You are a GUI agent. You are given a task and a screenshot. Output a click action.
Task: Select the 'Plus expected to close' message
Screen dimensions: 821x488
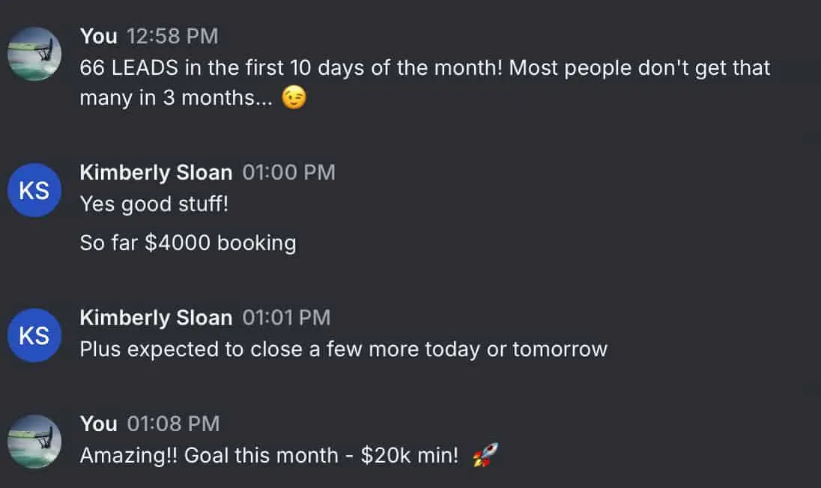(x=344, y=350)
